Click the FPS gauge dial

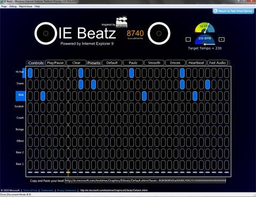[x=205, y=28]
